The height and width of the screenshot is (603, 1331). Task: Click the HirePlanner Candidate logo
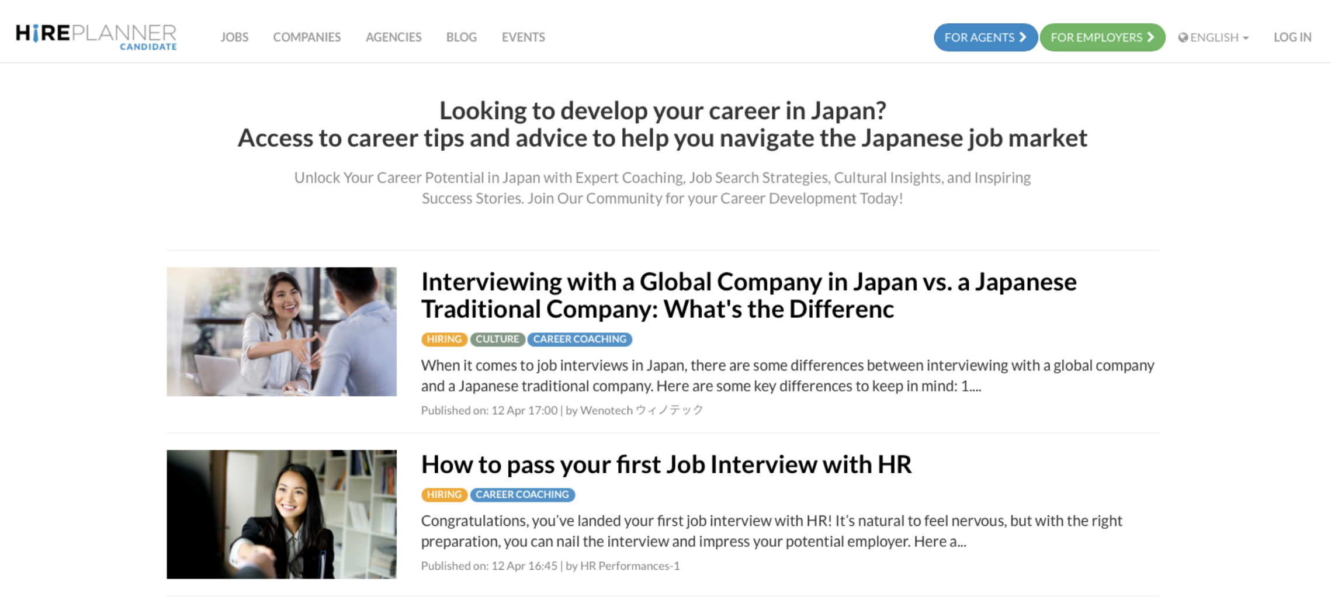click(95, 35)
